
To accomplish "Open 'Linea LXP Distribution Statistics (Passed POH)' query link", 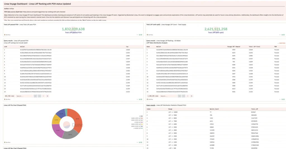I will click(171, 105).
